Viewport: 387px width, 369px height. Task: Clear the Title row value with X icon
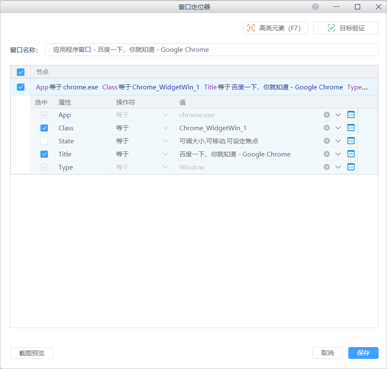pos(327,154)
